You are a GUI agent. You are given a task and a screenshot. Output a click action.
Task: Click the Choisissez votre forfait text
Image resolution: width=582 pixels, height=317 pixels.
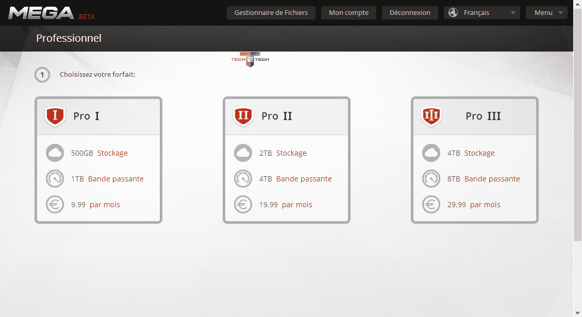pyautogui.click(x=97, y=75)
